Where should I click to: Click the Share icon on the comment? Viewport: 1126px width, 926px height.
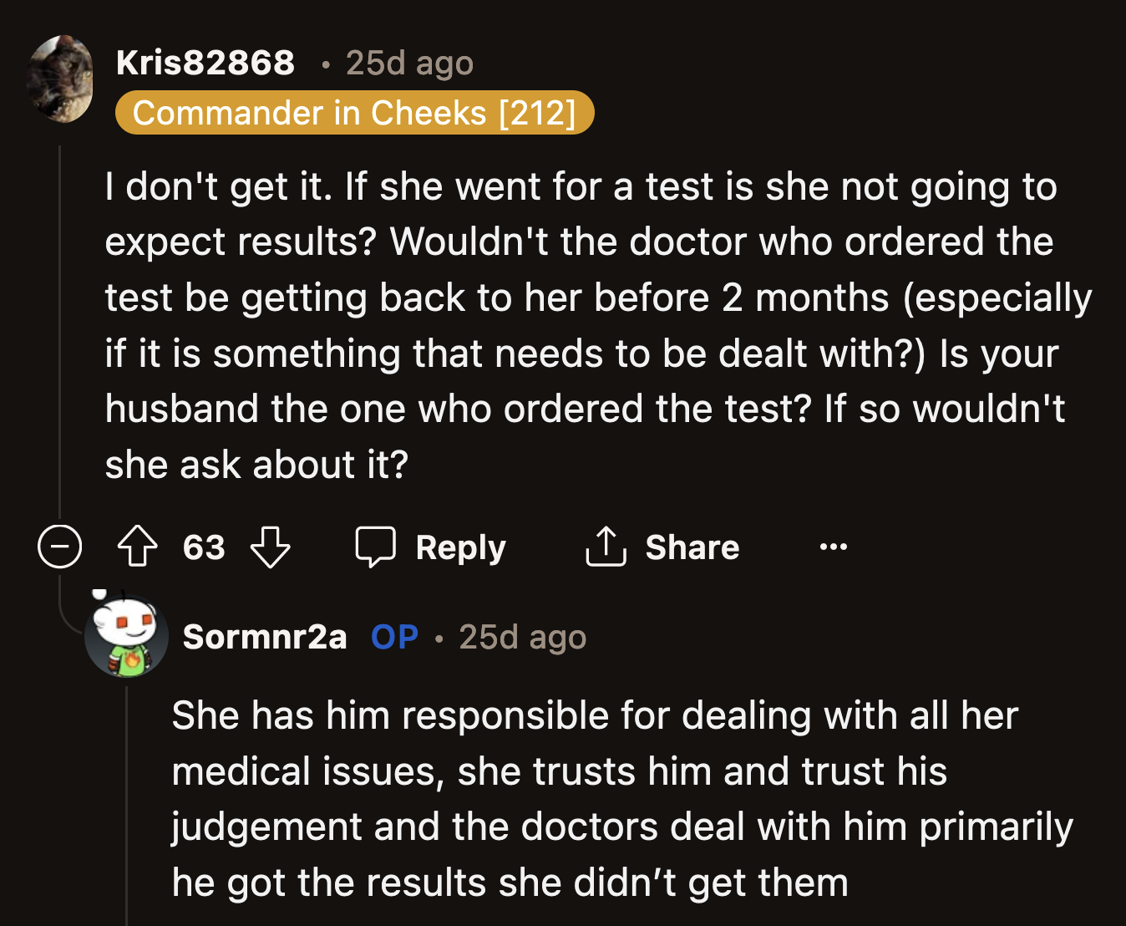tap(606, 547)
